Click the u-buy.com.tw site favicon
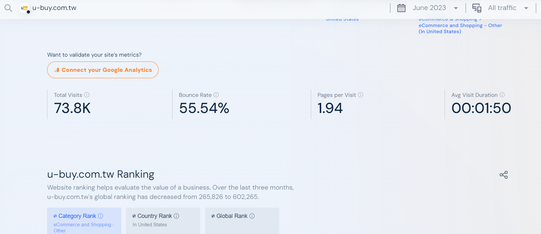Image resolution: width=541 pixels, height=234 pixels. (25, 8)
